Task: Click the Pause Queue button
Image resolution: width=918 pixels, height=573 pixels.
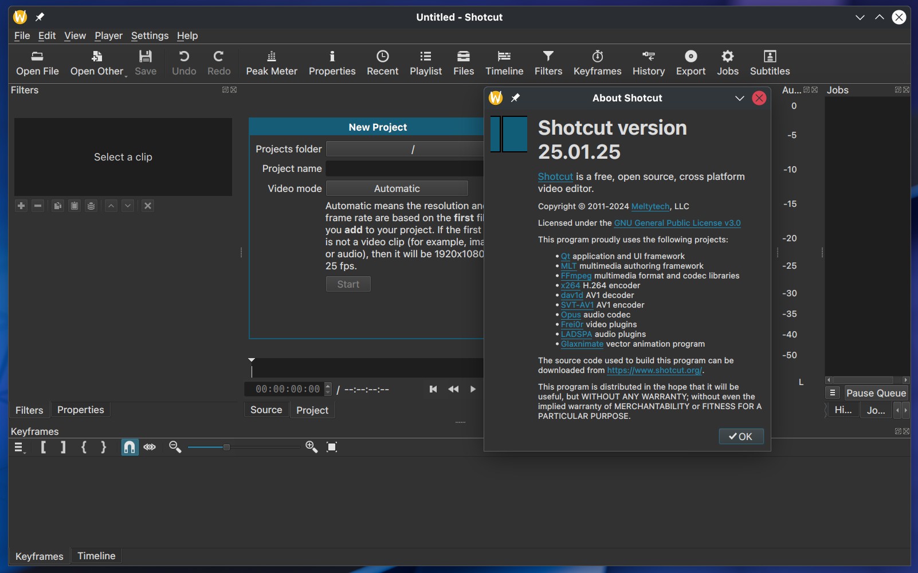Action: click(x=876, y=393)
